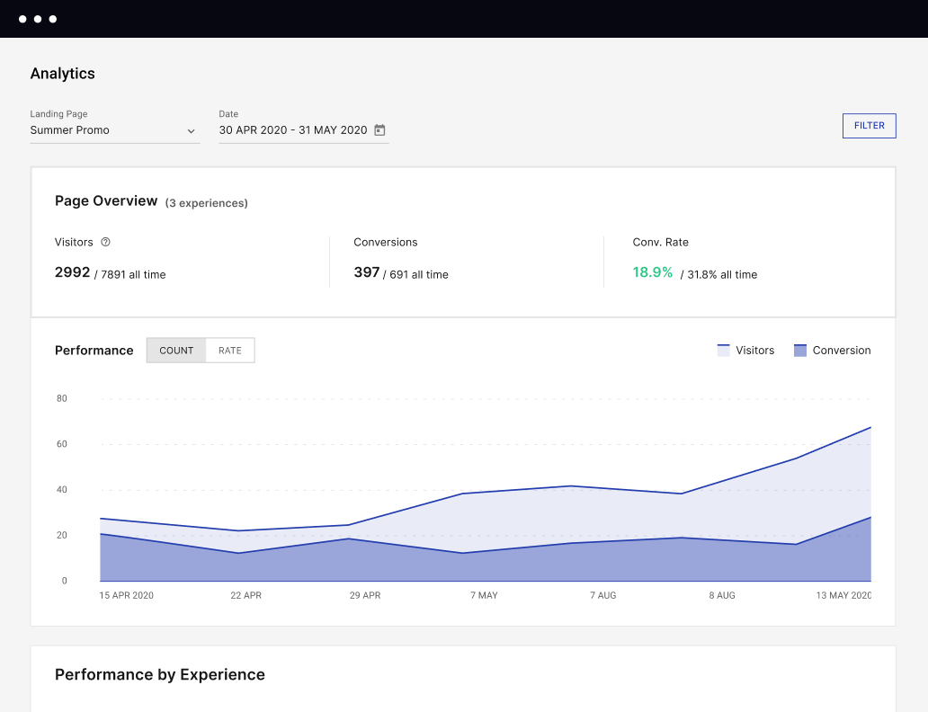Click the "(3 experiences)" label
The width and height of the screenshot is (928, 712).
[207, 202]
